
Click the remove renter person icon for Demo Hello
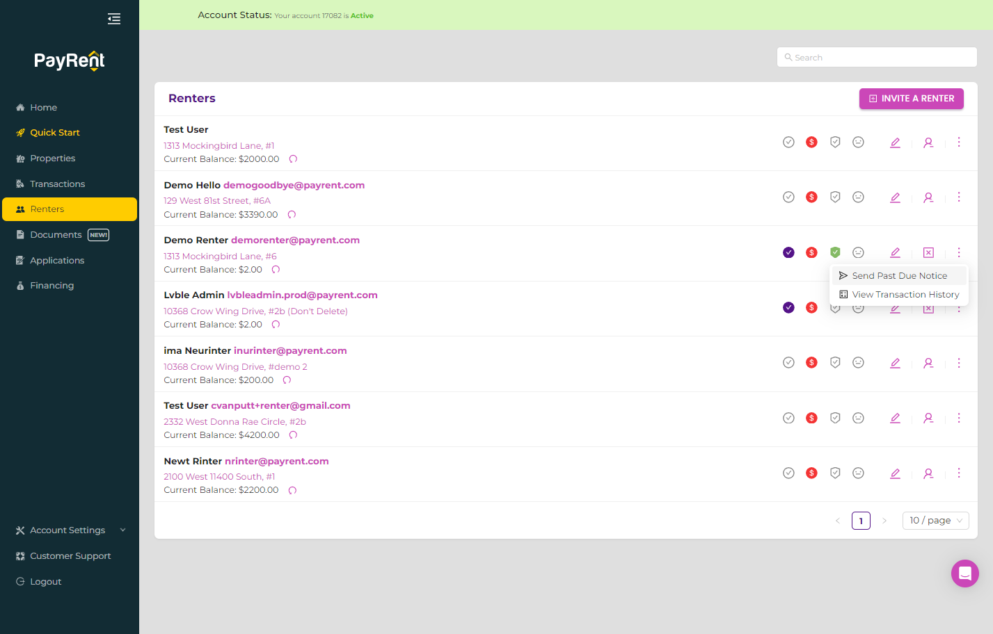tap(928, 197)
